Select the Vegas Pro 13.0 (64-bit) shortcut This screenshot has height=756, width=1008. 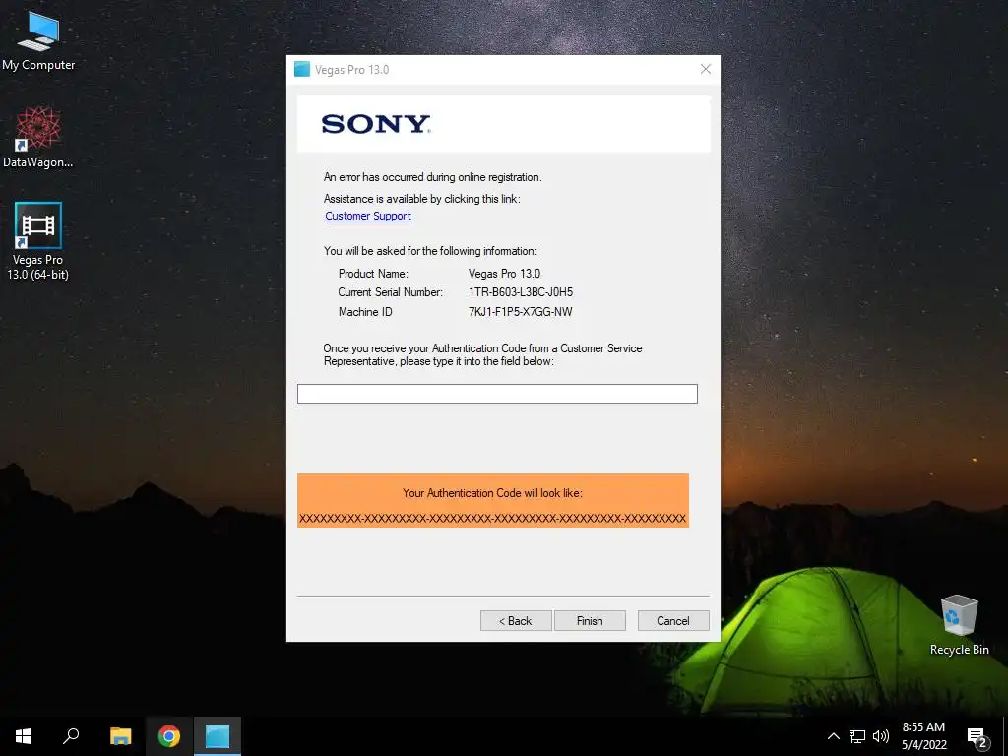[38, 242]
